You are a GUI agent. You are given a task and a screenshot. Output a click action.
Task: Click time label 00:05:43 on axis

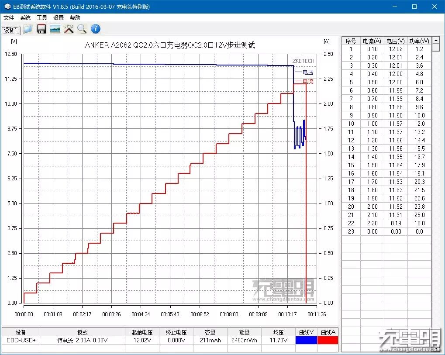pyautogui.click(x=170, y=314)
